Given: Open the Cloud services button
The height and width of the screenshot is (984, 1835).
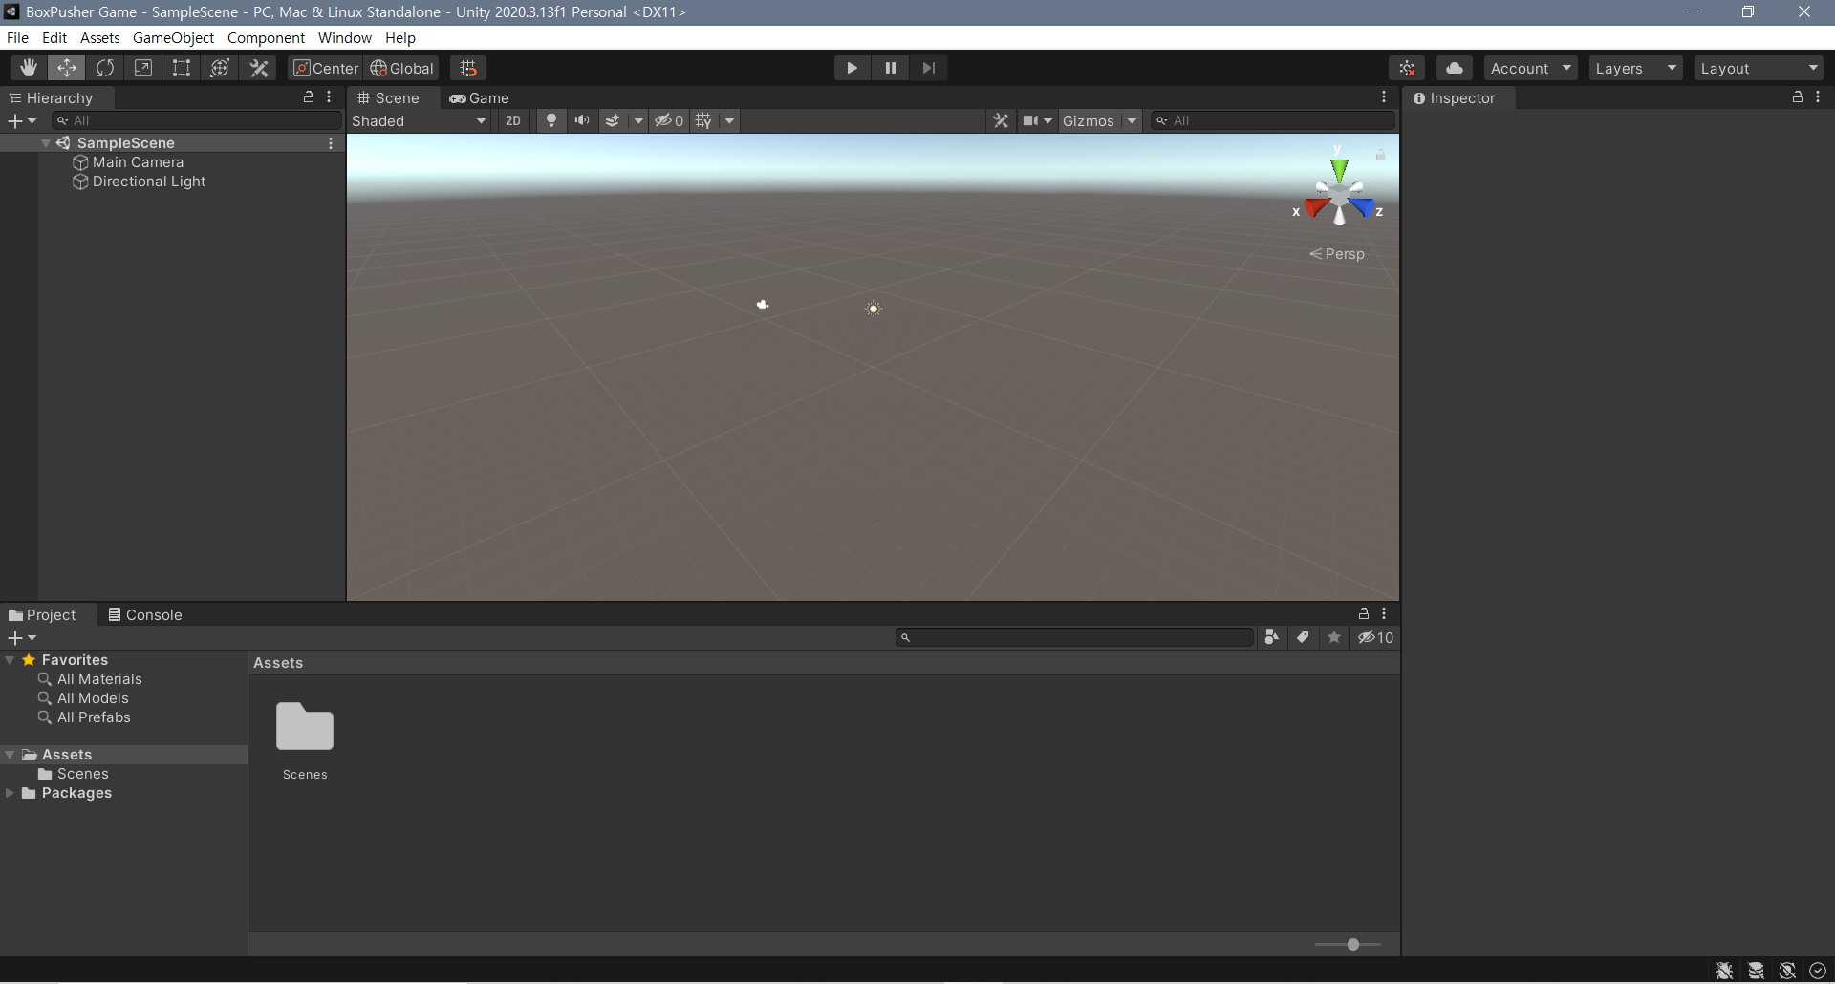Looking at the screenshot, I should pyautogui.click(x=1454, y=68).
